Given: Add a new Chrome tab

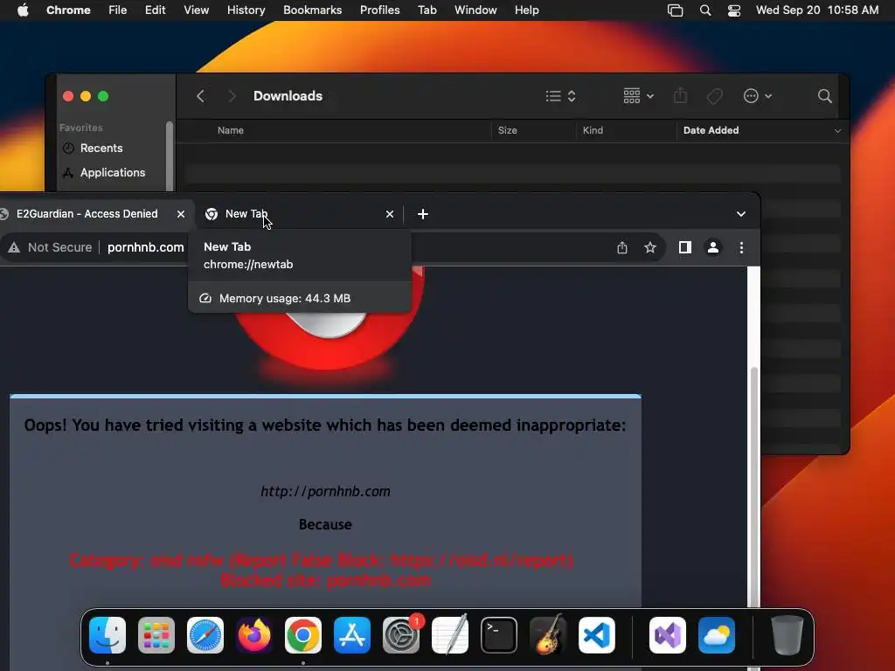Looking at the screenshot, I should [423, 214].
